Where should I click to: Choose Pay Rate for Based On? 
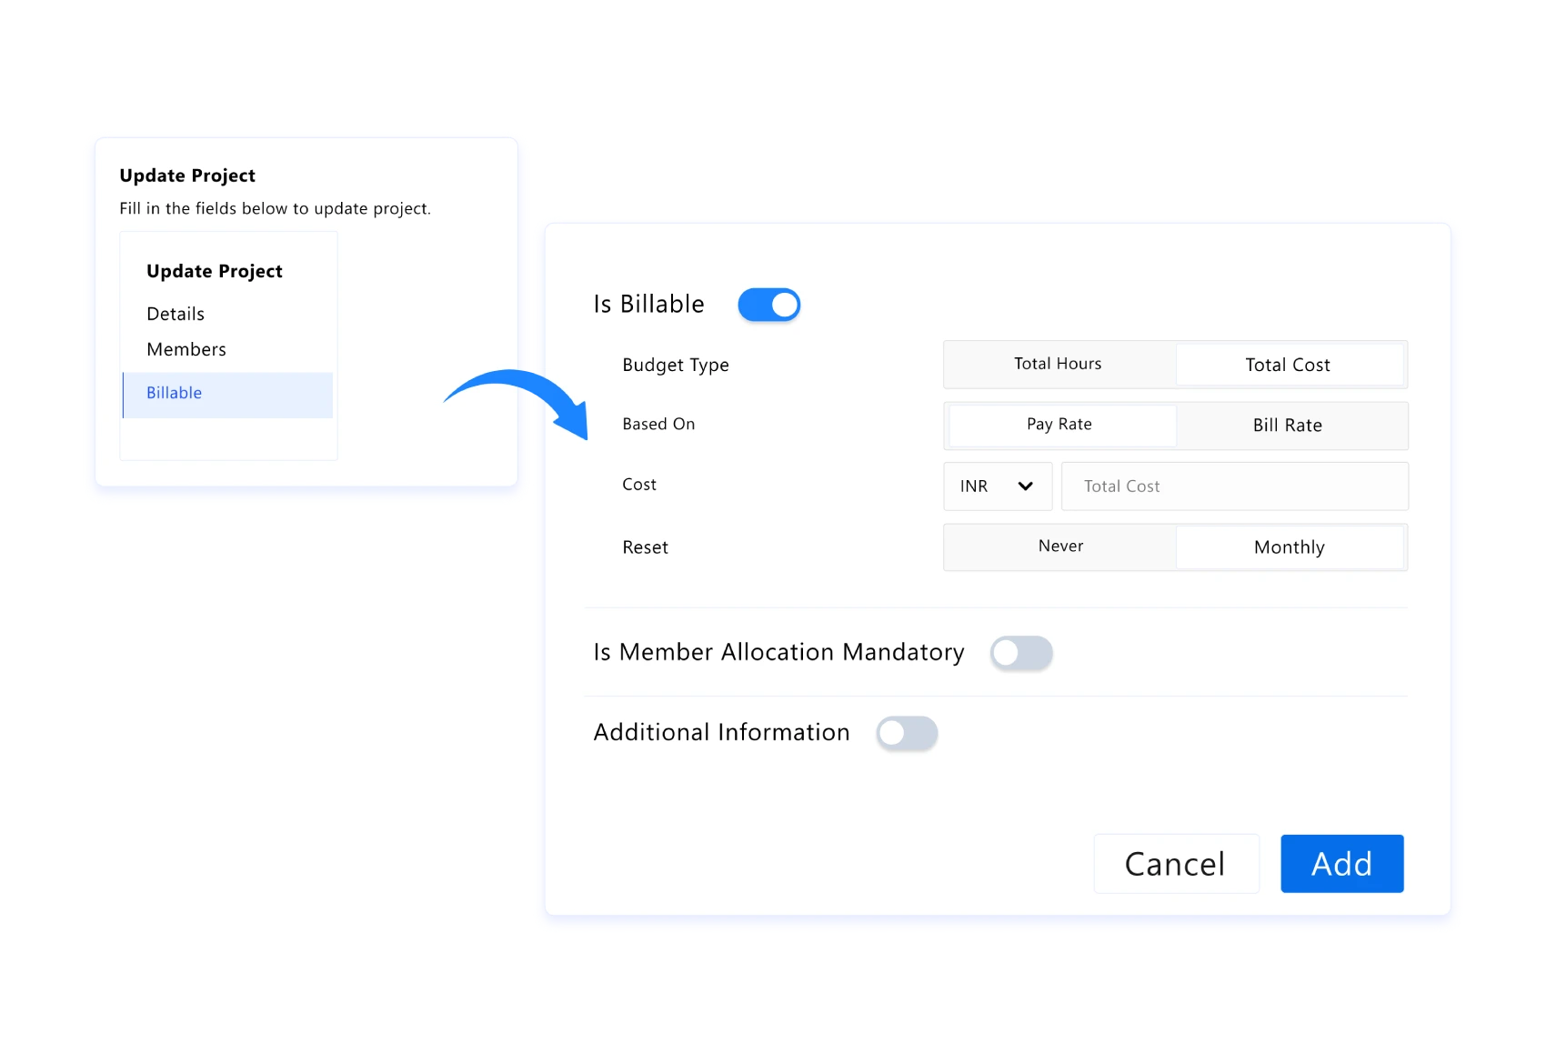click(x=1060, y=425)
